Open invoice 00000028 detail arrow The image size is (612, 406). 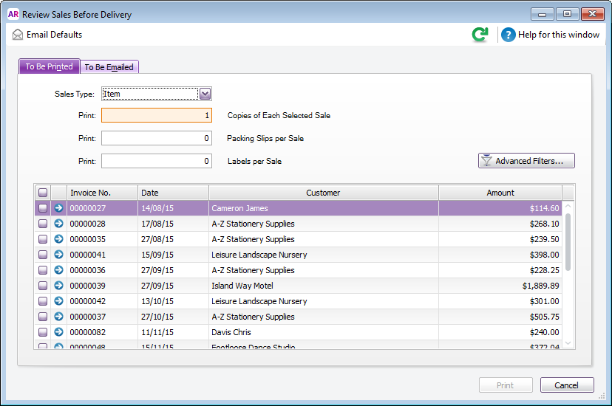coord(58,224)
